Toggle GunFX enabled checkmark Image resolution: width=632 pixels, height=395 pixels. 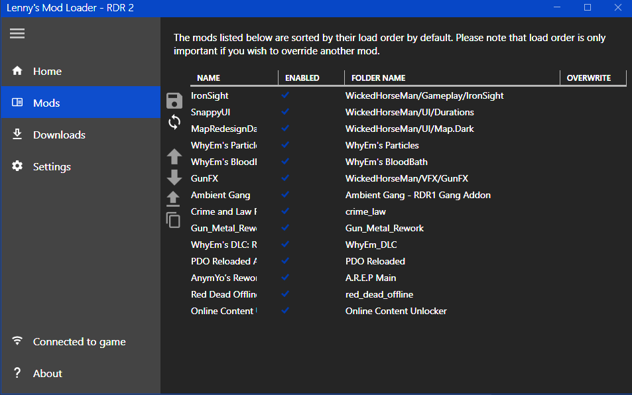[x=285, y=178]
